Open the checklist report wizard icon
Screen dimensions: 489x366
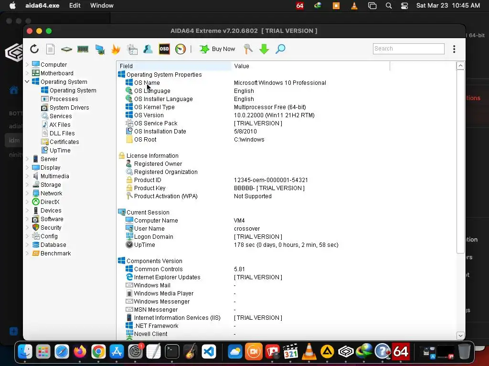132,49
